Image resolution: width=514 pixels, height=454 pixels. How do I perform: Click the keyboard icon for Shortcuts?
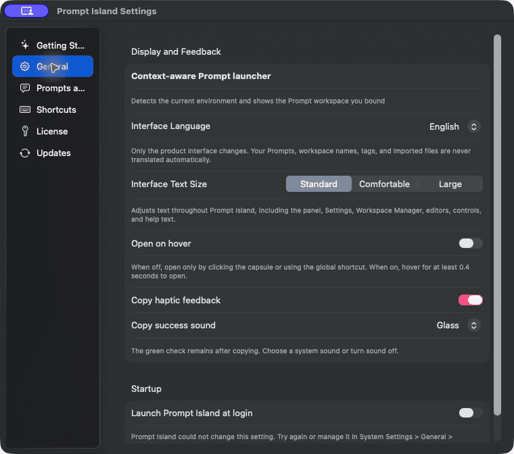point(25,109)
